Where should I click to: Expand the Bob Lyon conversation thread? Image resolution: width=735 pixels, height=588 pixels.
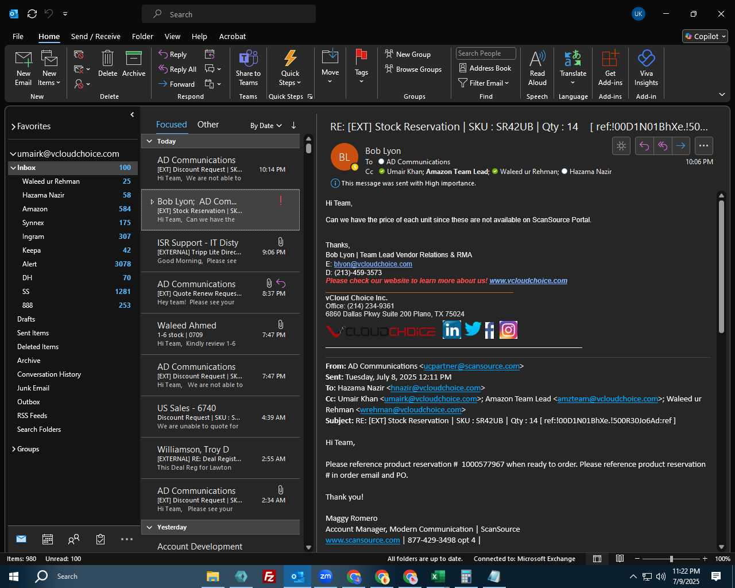click(x=152, y=202)
